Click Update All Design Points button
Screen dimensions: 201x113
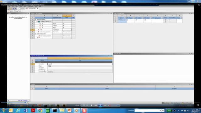15,11
